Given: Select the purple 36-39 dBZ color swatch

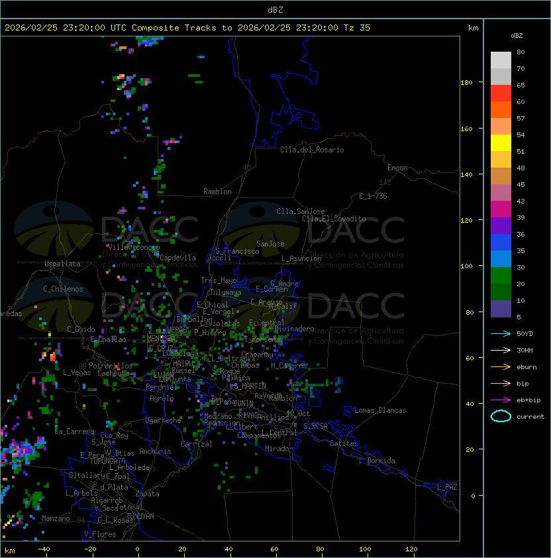Looking at the screenshot, I should point(501,225).
